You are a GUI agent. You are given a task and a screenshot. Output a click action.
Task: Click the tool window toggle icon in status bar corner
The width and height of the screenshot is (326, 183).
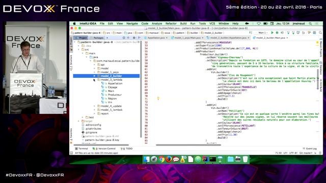(71, 153)
